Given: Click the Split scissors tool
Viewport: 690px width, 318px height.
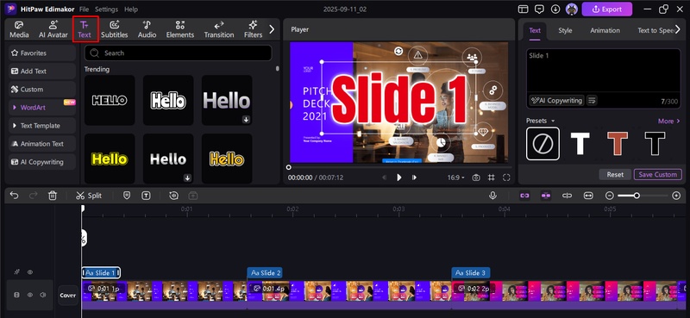Looking at the screenshot, I should (89, 196).
